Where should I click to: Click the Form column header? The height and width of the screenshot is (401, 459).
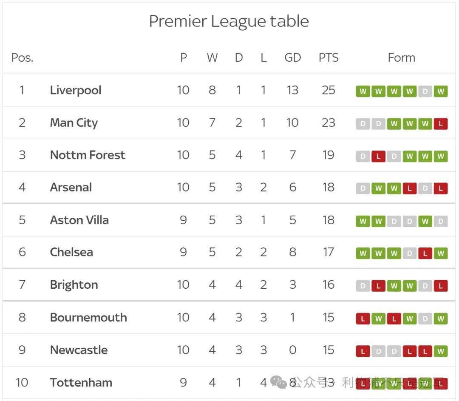point(402,58)
